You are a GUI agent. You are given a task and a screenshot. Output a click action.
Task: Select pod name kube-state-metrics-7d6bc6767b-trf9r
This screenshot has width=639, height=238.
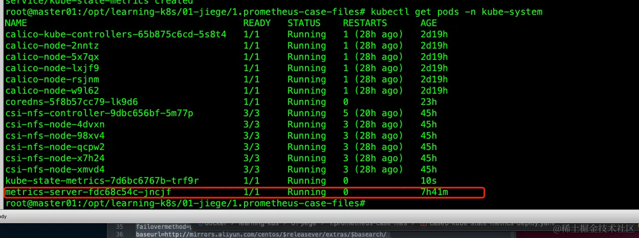(x=102, y=181)
